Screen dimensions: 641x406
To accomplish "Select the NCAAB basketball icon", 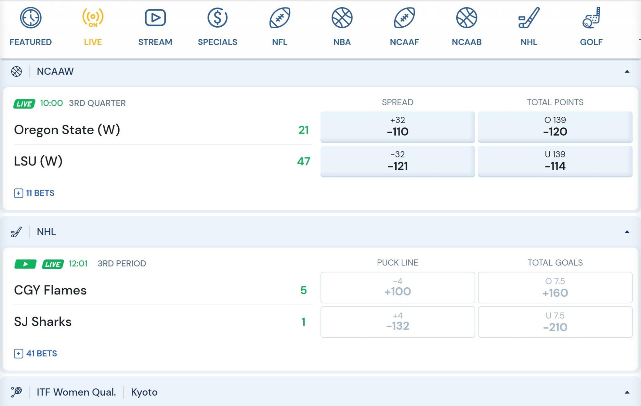I will tap(467, 18).
